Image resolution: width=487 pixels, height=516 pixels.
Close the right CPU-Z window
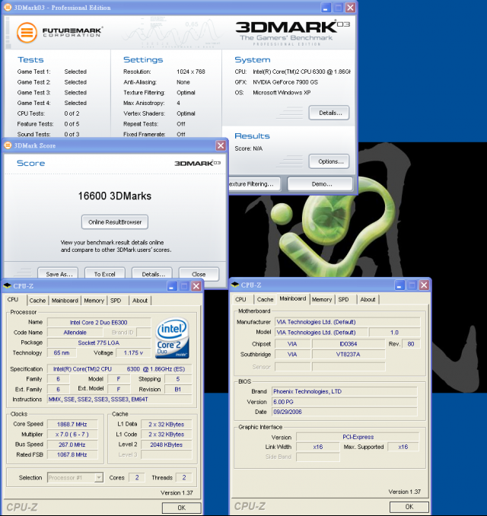(424, 285)
